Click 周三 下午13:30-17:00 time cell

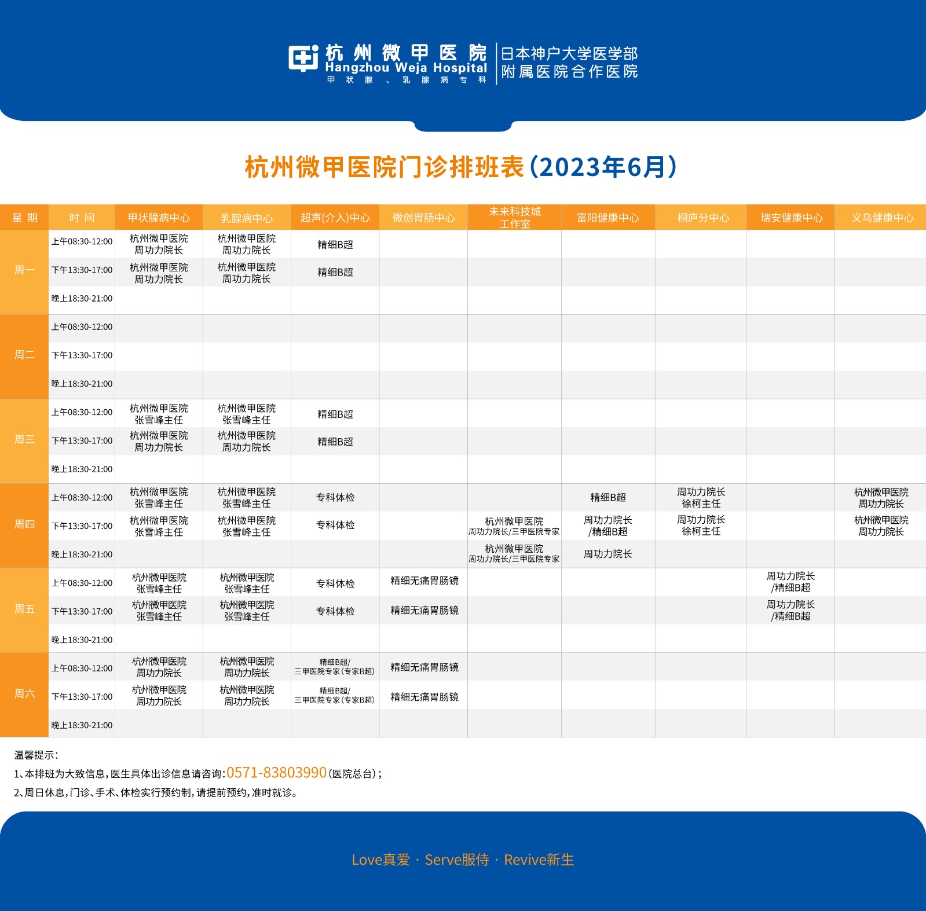pos(82,441)
